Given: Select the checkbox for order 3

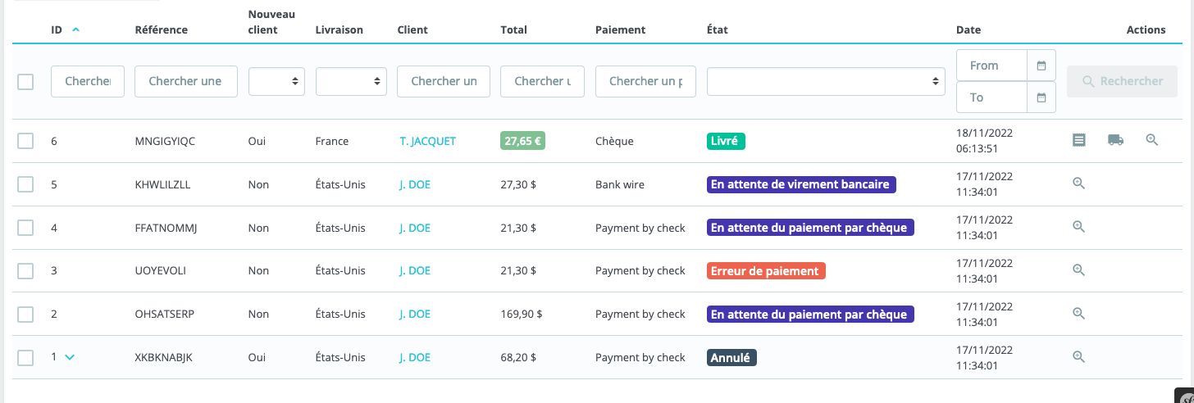Looking at the screenshot, I should (25, 270).
